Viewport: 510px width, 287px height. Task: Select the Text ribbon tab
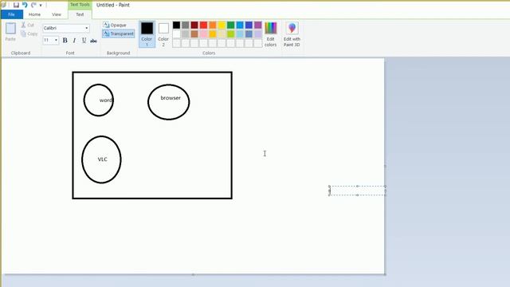[80, 14]
